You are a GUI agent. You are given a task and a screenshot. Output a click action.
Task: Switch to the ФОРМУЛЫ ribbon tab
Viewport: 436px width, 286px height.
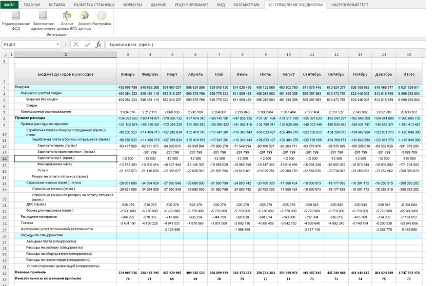[133, 5]
